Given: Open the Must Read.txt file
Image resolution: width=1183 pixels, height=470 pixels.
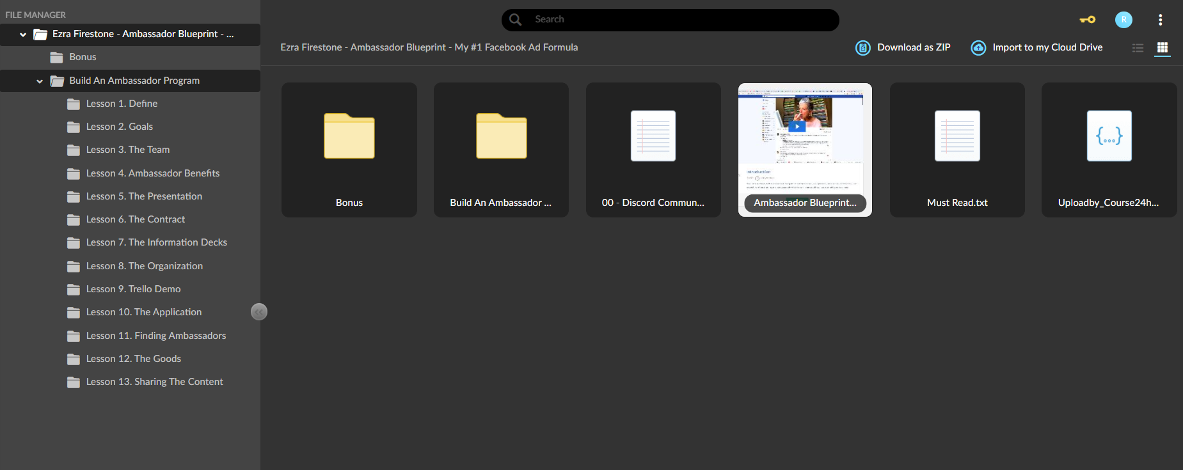Looking at the screenshot, I should tap(957, 150).
